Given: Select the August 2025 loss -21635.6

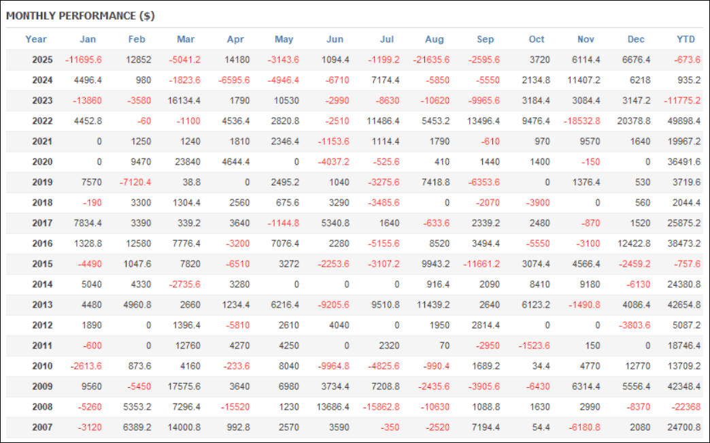Looking at the screenshot, I should click(x=431, y=60).
